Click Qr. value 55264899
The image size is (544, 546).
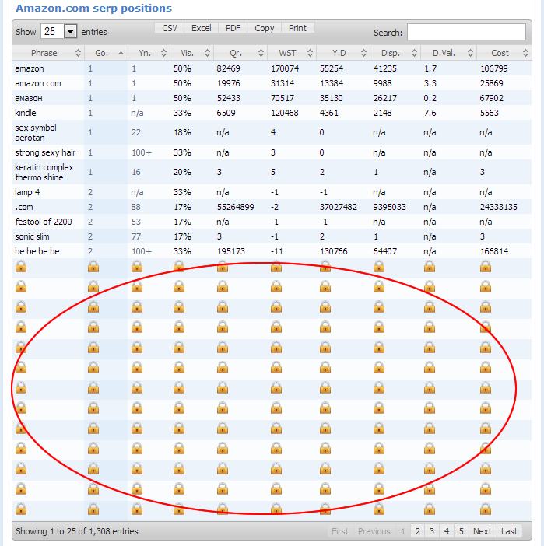click(236, 207)
